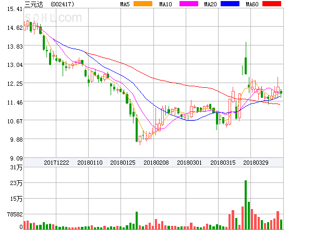Image resolution: width=313 pixels, height=230 pixels.
Task: Click the 14.62 price axis label
Action: pos(15,28)
